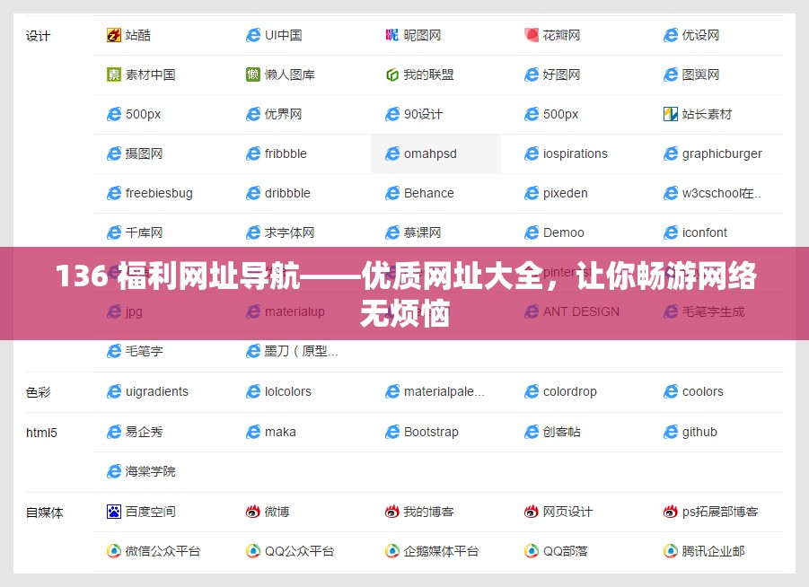Click the IE icon beside github
Viewport: 809px width, 587px height.
670,432
